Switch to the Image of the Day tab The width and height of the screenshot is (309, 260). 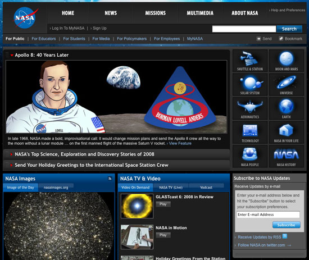(20, 188)
